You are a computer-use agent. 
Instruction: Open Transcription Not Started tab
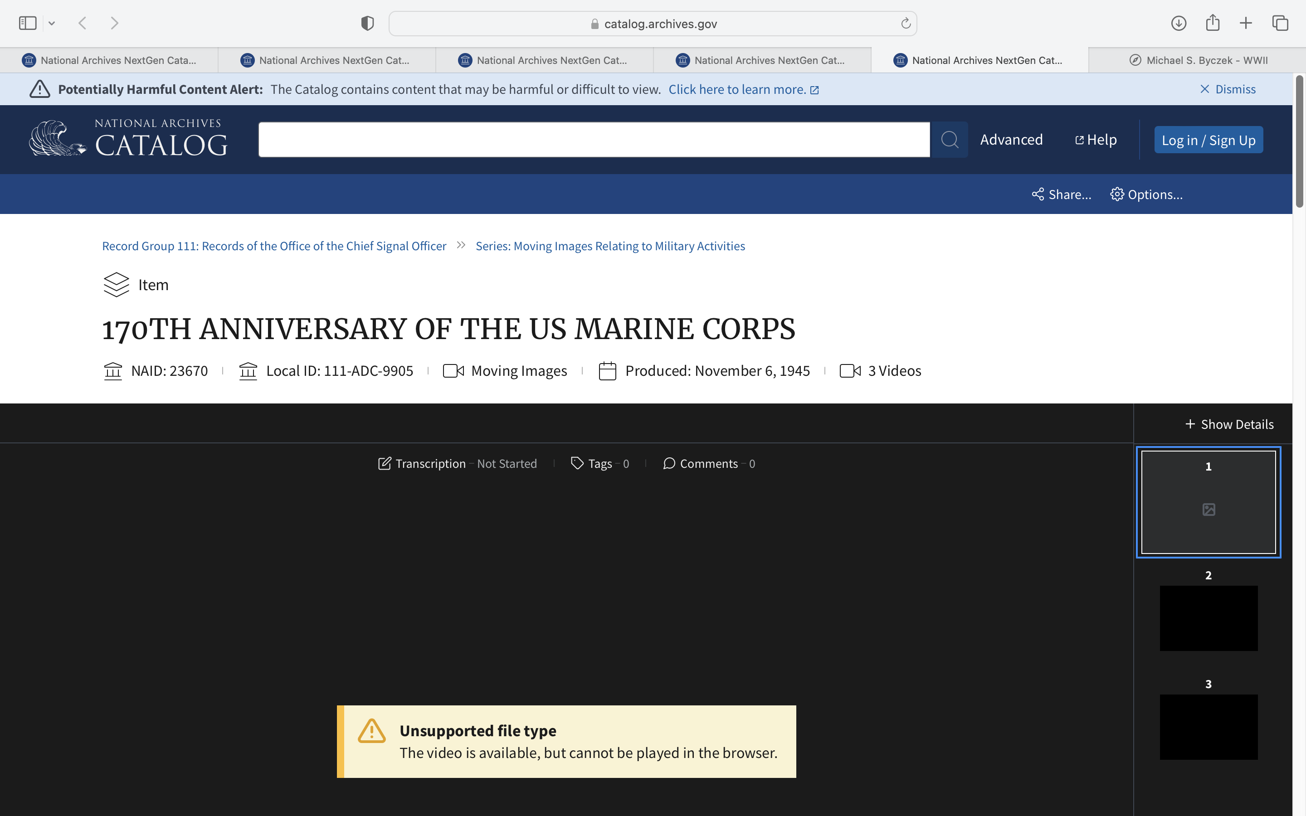click(457, 464)
